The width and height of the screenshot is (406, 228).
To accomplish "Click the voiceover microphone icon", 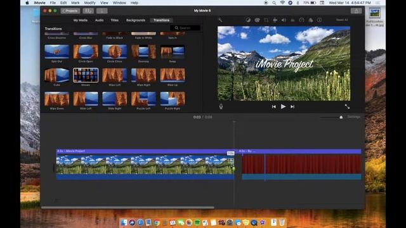I will [221, 106].
